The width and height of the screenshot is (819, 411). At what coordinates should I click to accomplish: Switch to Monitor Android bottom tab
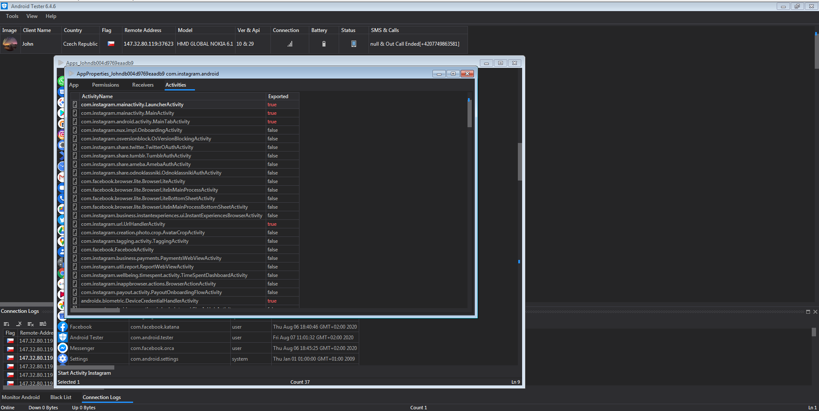click(x=21, y=397)
